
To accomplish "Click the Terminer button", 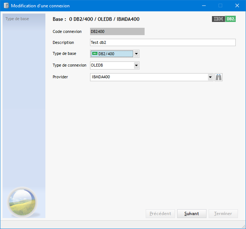I will [x=223, y=214].
